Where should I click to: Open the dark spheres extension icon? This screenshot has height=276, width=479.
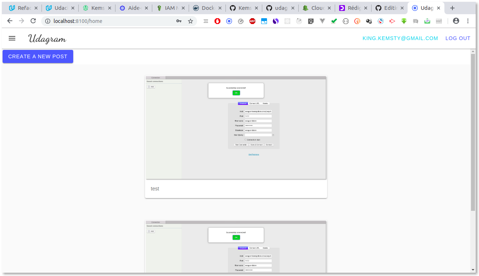(x=369, y=21)
